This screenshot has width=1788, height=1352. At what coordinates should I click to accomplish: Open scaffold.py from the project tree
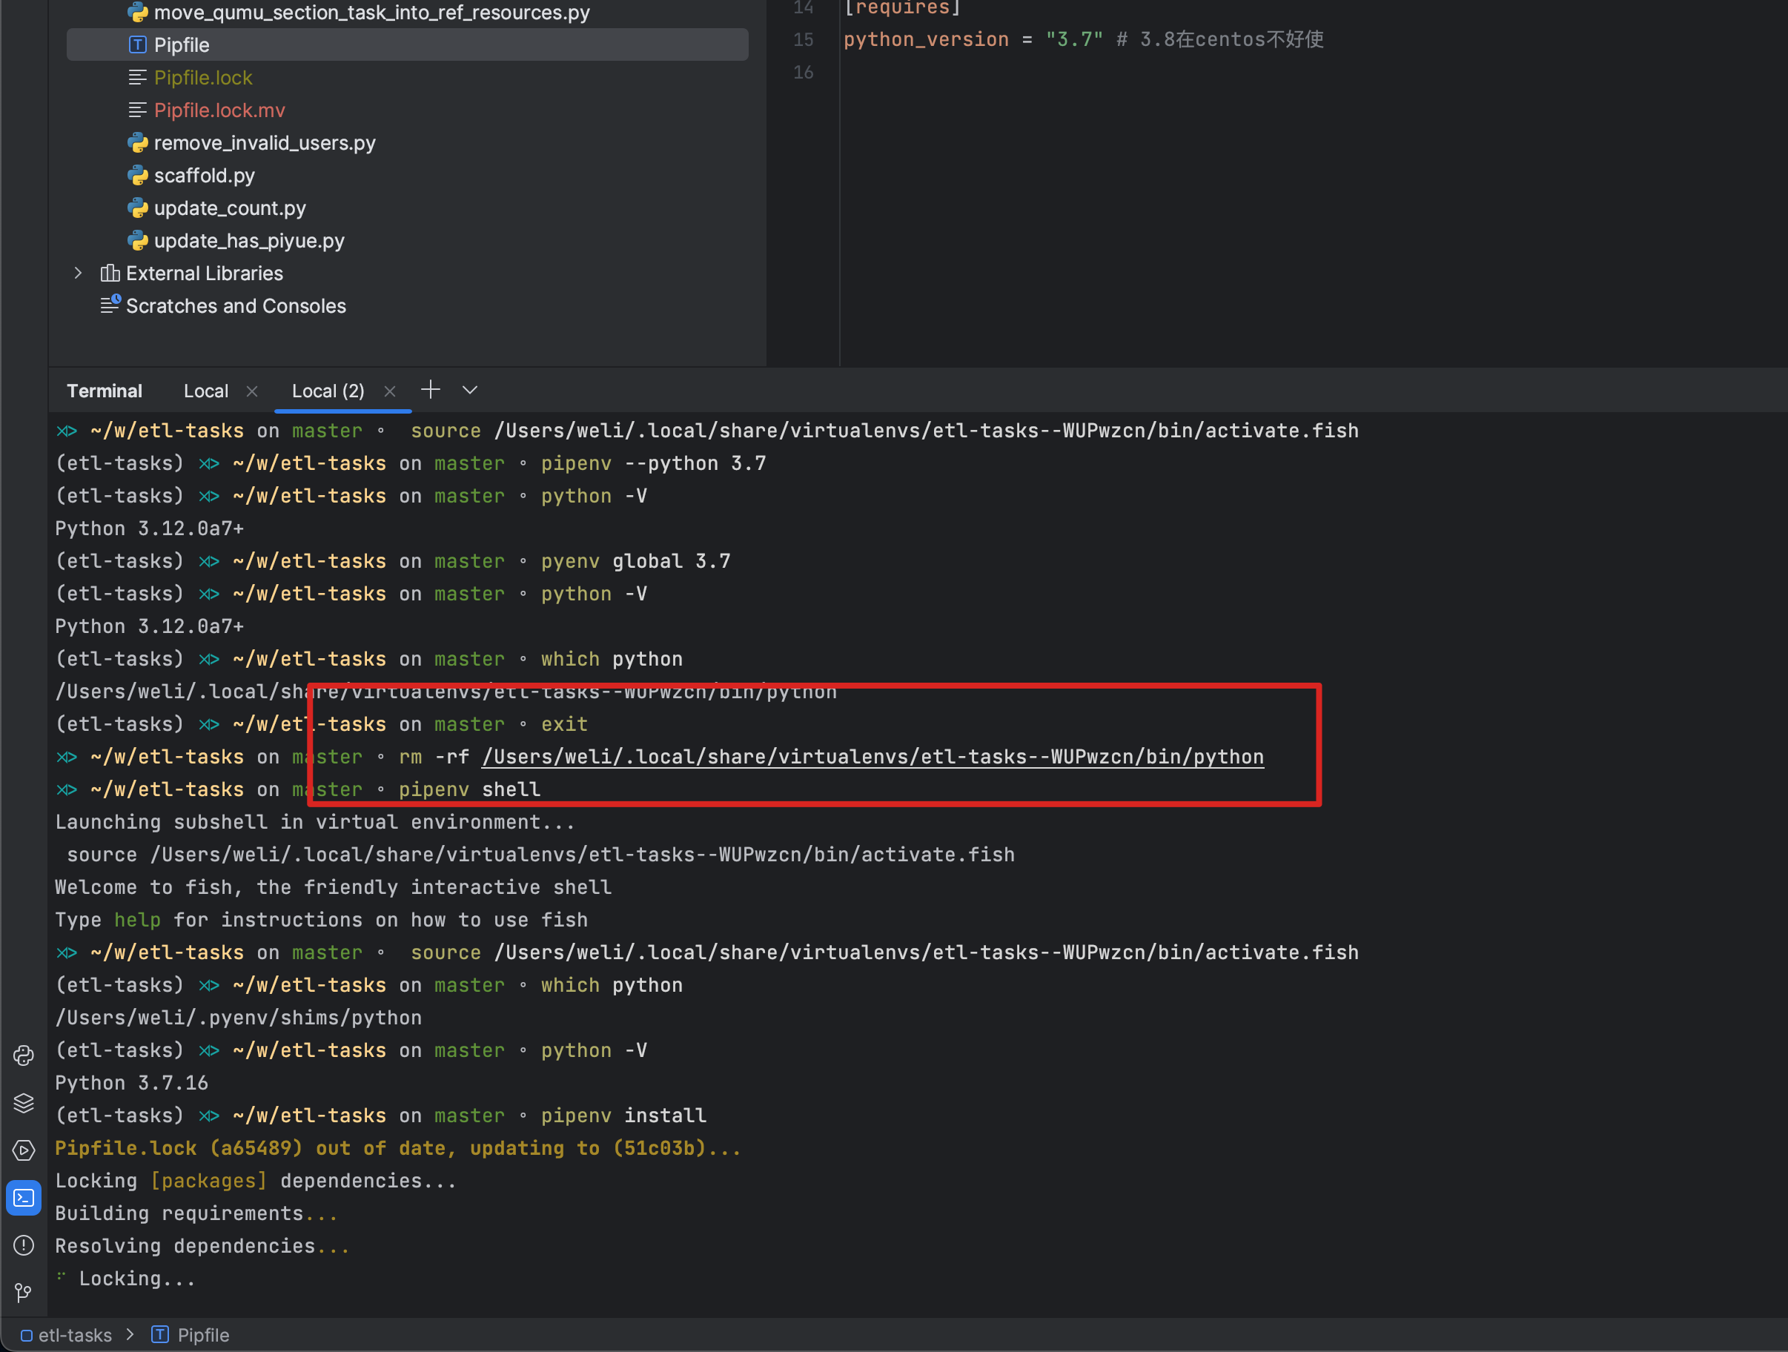[204, 176]
